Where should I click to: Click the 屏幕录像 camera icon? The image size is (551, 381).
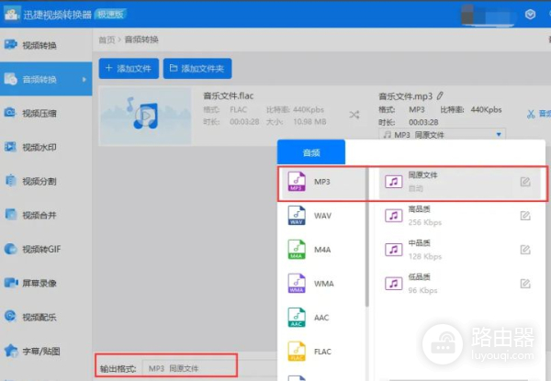tap(10, 283)
